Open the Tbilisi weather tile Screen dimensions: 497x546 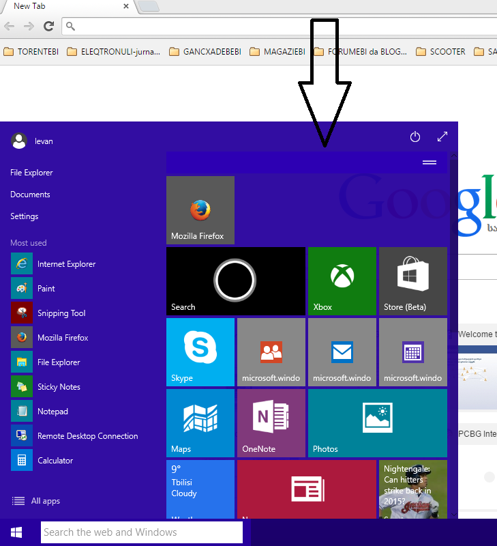(200, 489)
